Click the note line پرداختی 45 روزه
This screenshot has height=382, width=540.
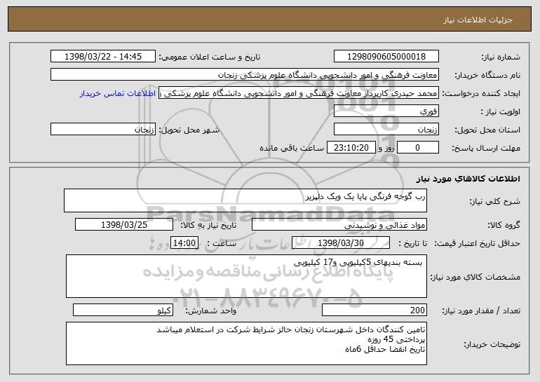(x=396, y=339)
